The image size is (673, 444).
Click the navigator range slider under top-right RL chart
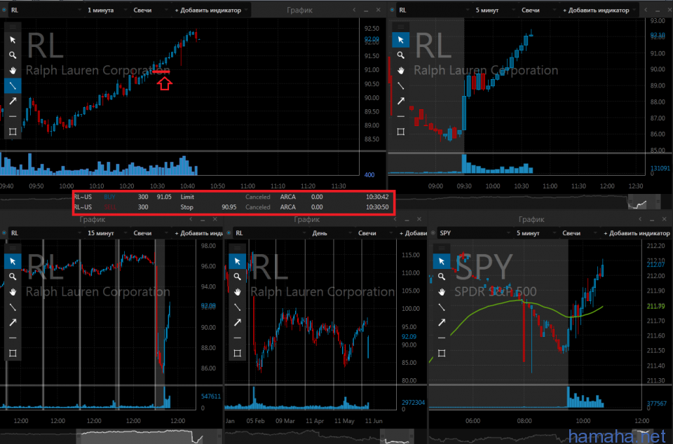644,202
